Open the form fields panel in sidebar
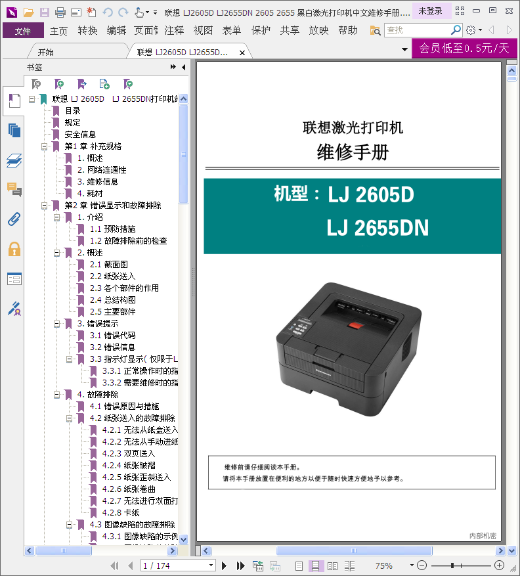520x576 pixels. (14, 279)
